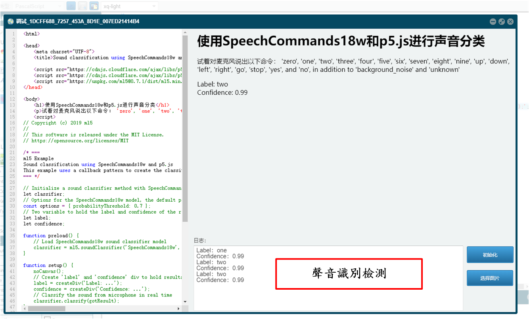Click the 'Label: one' log entry

[x=212, y=250]
